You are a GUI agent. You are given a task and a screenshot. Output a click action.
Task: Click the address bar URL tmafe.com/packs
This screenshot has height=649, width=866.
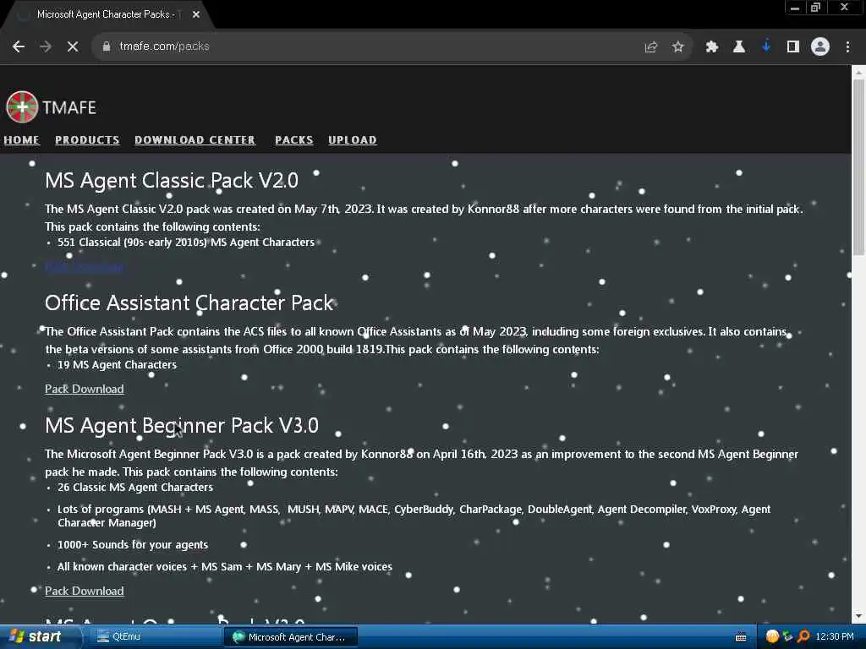165,46
